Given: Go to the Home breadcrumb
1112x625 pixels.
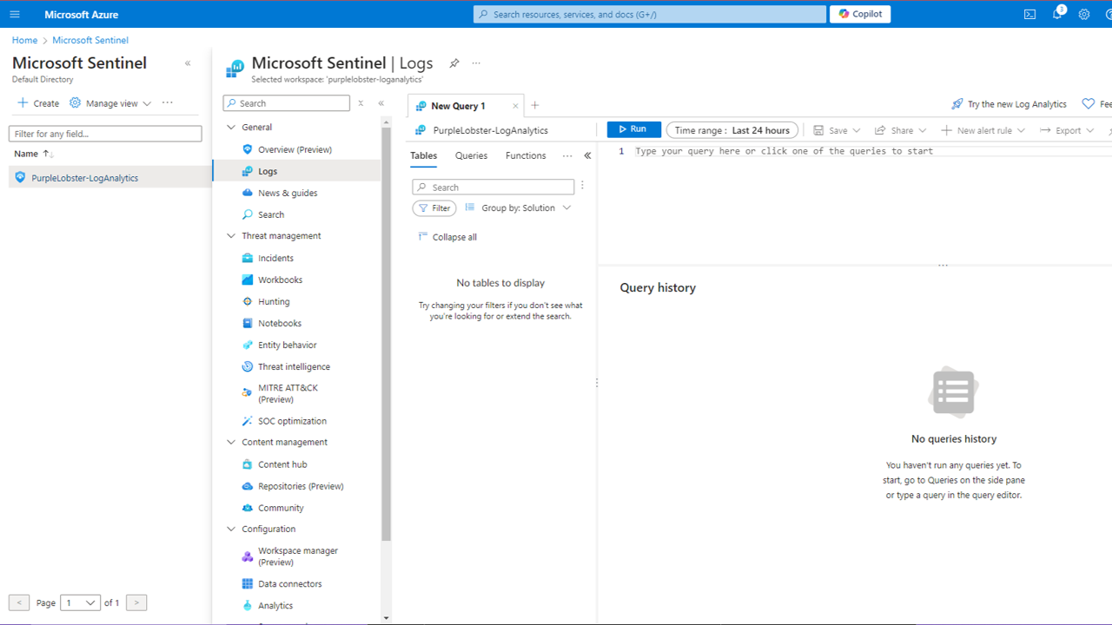Looking at the screenshot, I should [24, 40].
